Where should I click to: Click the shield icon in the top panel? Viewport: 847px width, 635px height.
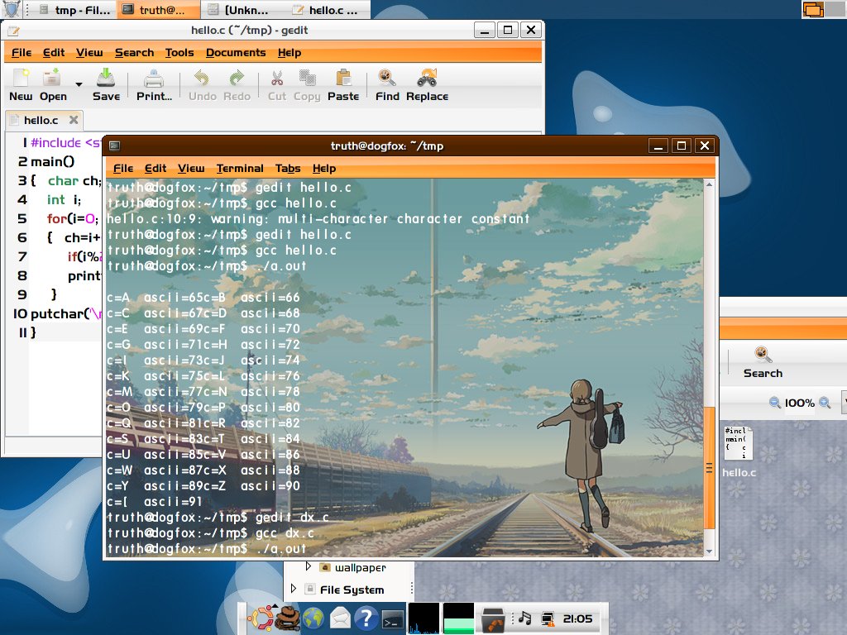click(12, 9)
